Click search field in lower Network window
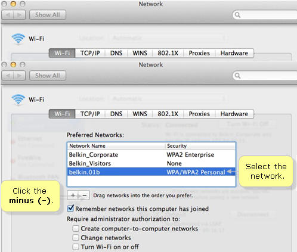The height and width of the screenshot is (252, 297). coord(265,76)
